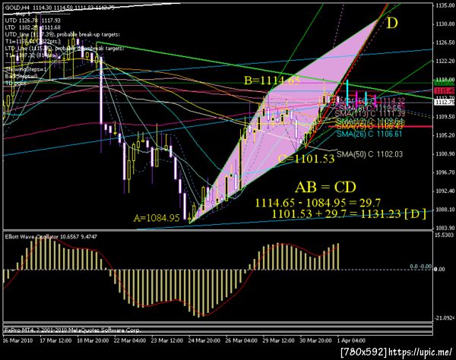Click the ShowingSteps=1 label
Screen dimensions: 456x360
pos(26,69)
